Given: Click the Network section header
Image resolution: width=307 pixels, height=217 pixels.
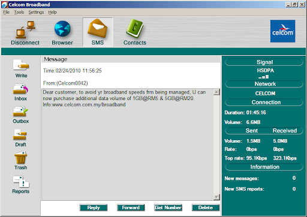Looking at the screenshot, I should (264, 84).
